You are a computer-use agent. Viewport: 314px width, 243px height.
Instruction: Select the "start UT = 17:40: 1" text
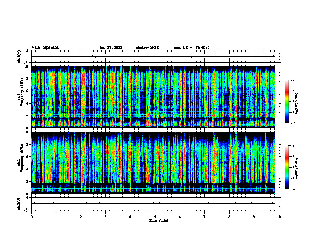pyautogui.click(x=191, y=48)
